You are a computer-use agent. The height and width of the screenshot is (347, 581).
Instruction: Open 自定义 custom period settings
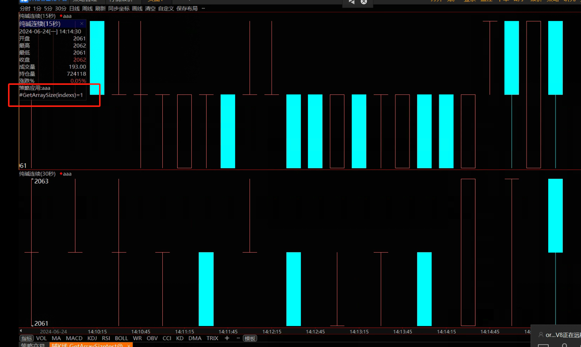tap(166, 8)
